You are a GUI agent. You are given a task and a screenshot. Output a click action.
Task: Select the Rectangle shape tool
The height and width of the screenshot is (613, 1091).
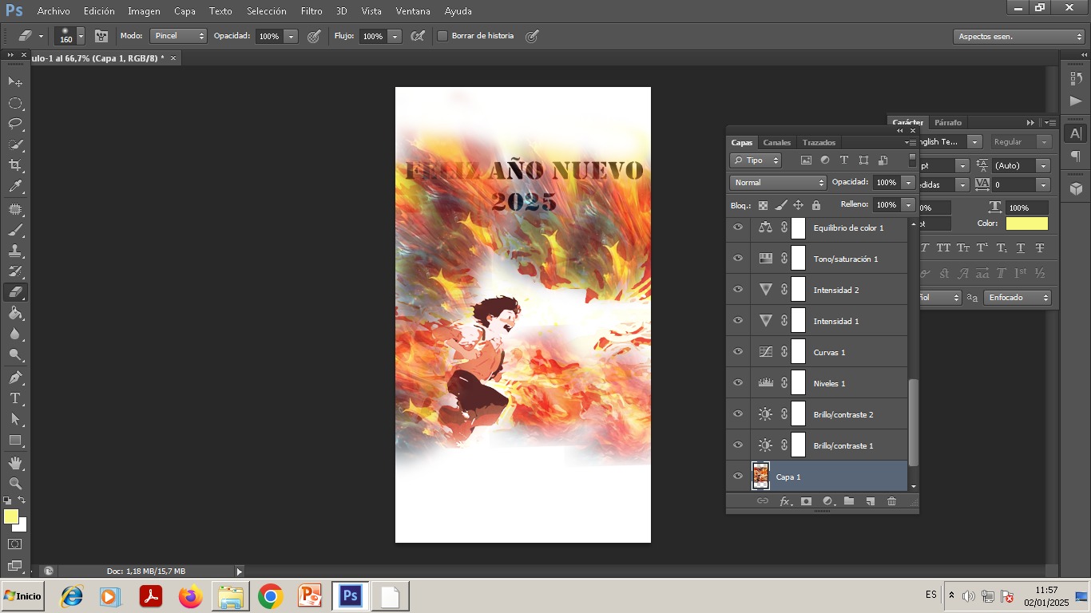pos(15,440)
